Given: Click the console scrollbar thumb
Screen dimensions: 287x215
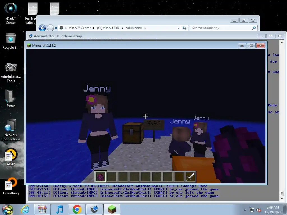Looking at the screenshot, I should pos(282,193).
